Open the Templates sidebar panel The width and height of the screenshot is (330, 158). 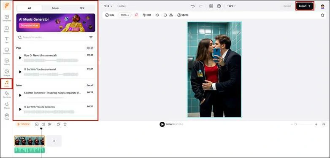(7, 18)
